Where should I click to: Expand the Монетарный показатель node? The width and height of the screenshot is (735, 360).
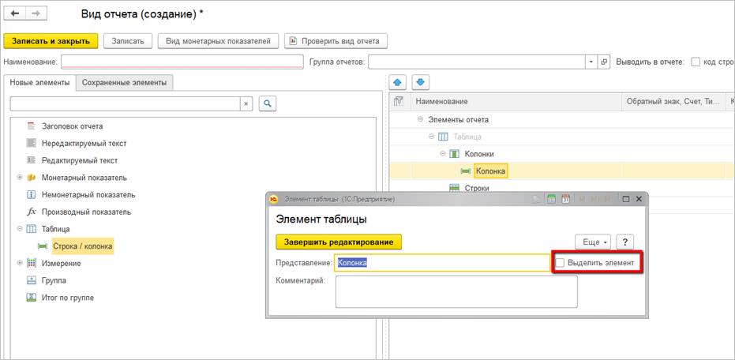tap(20, 178)
